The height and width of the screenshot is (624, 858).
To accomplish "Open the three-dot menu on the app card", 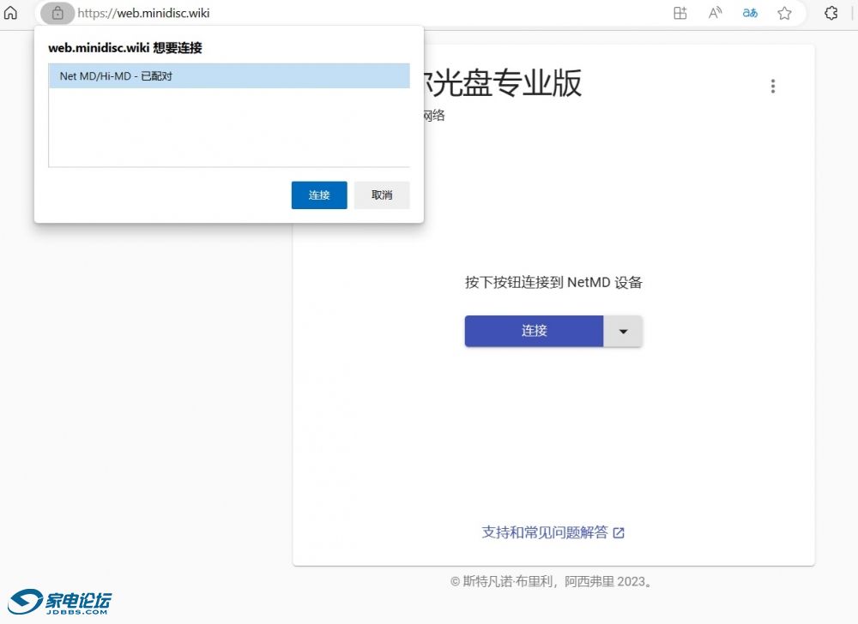I will click(x=773, y=87).
